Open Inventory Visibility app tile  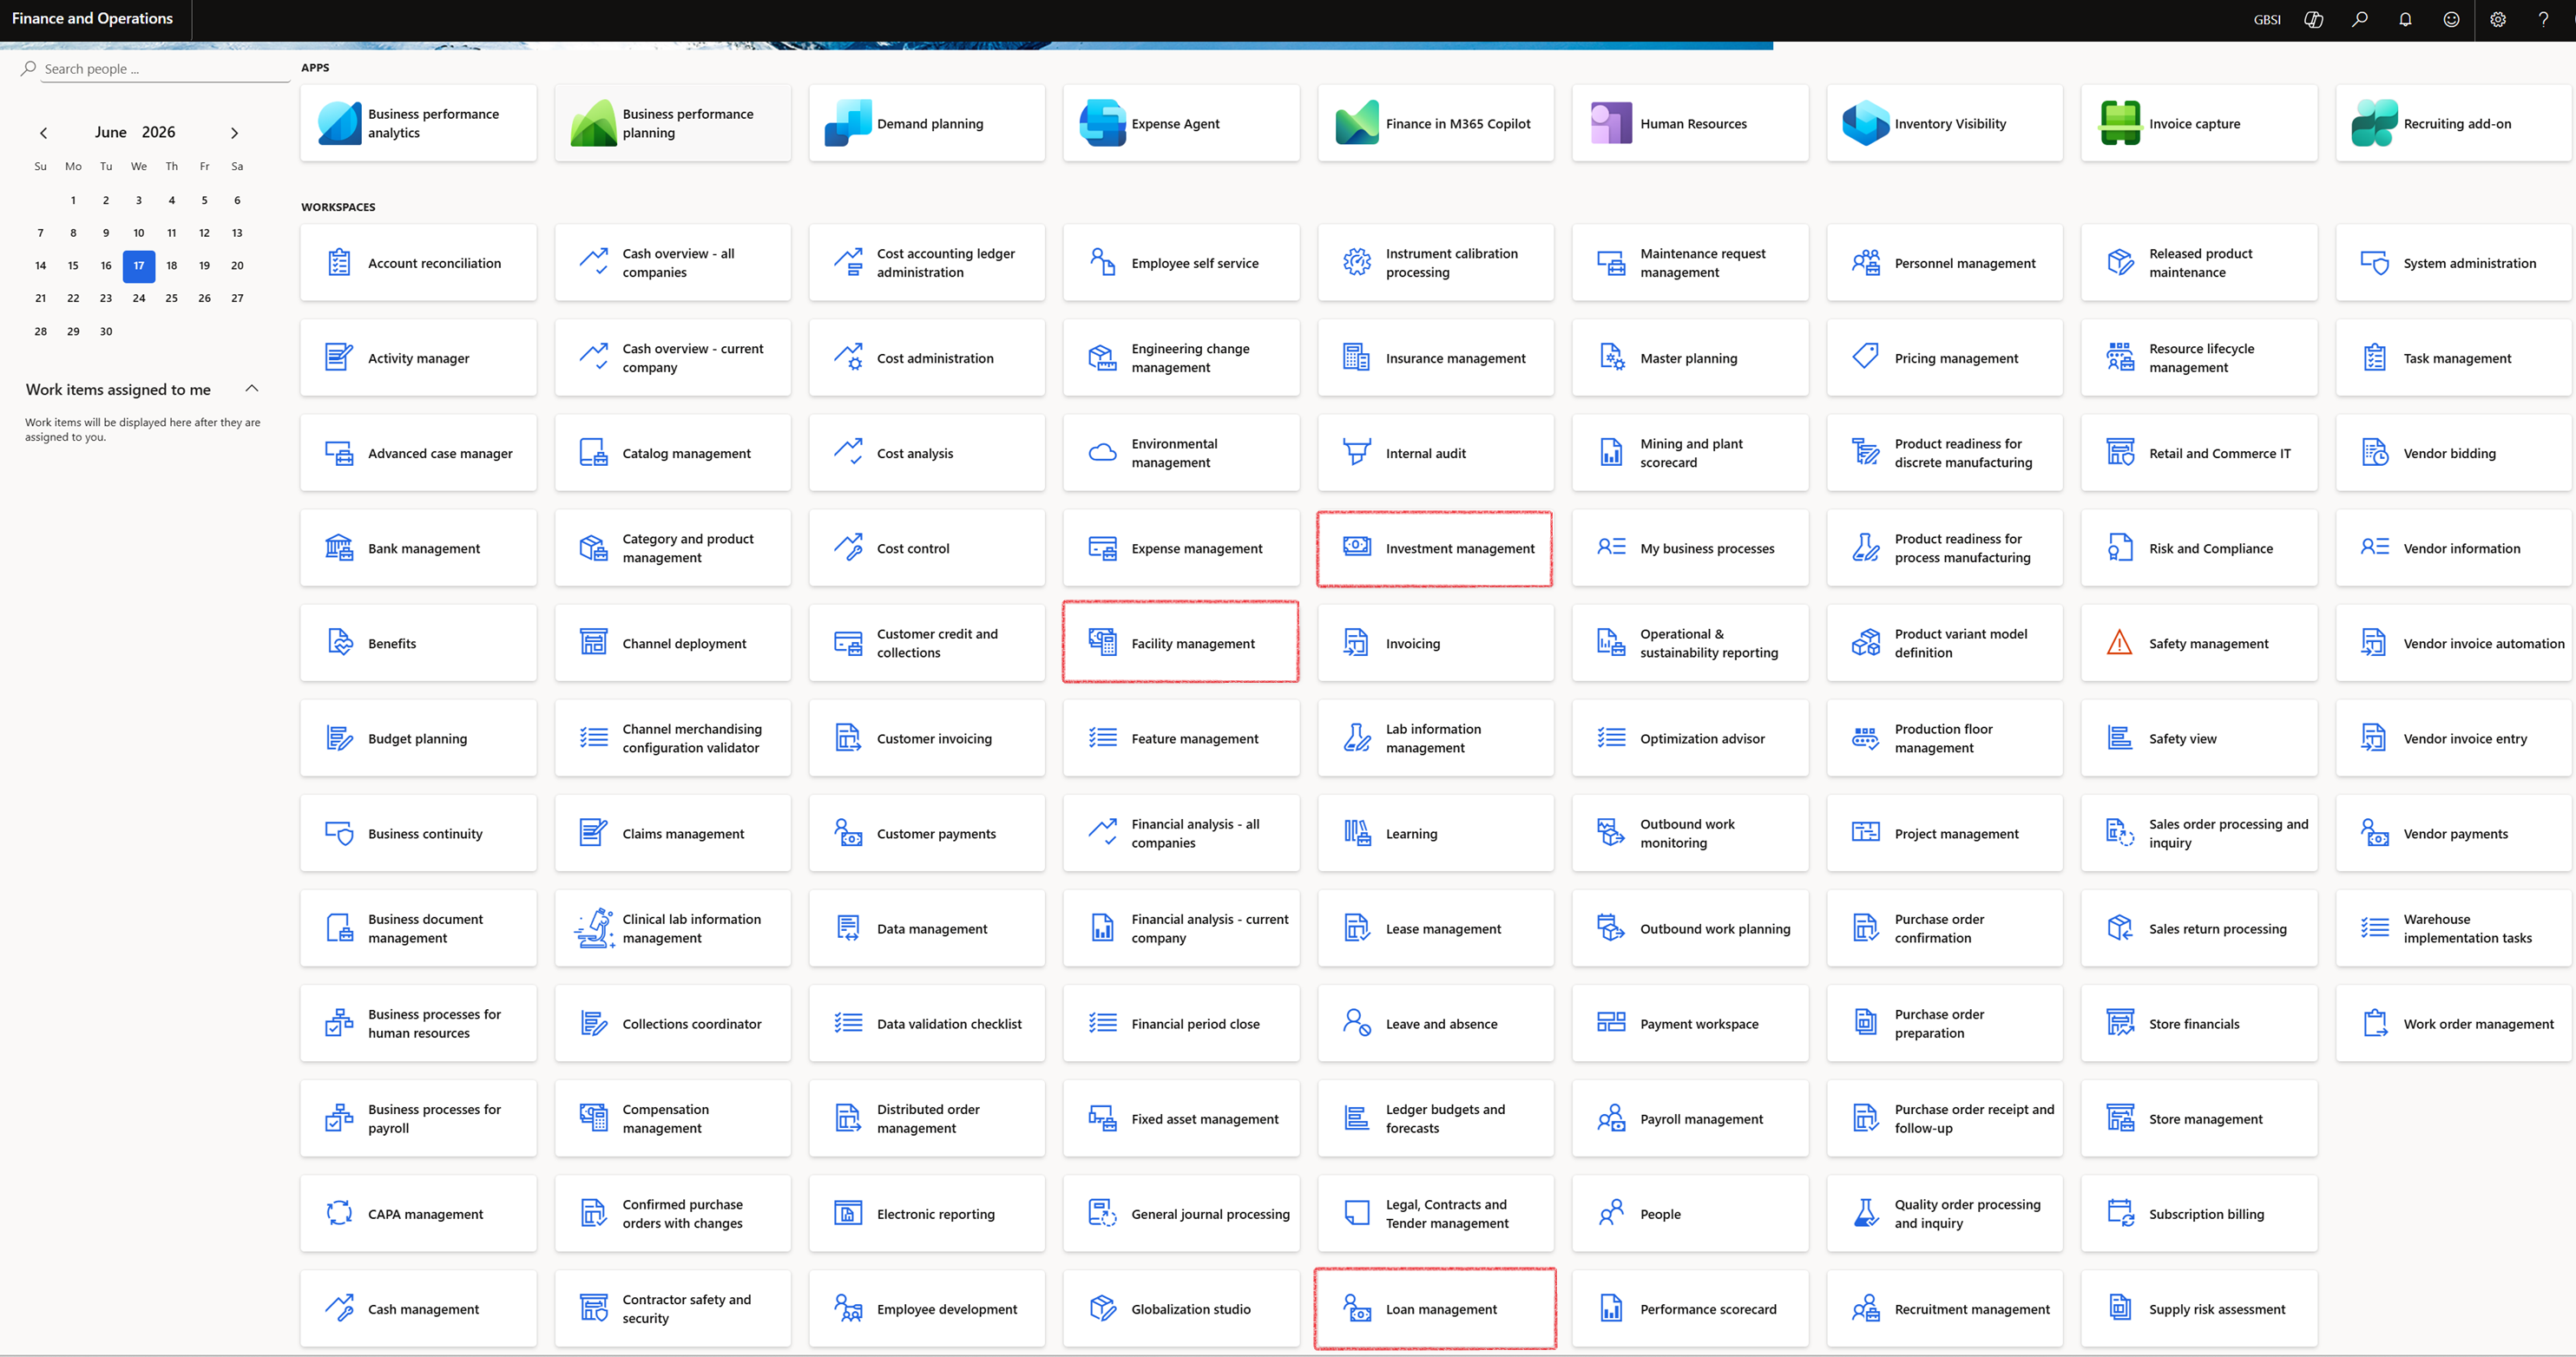(x=1945, y=124)
